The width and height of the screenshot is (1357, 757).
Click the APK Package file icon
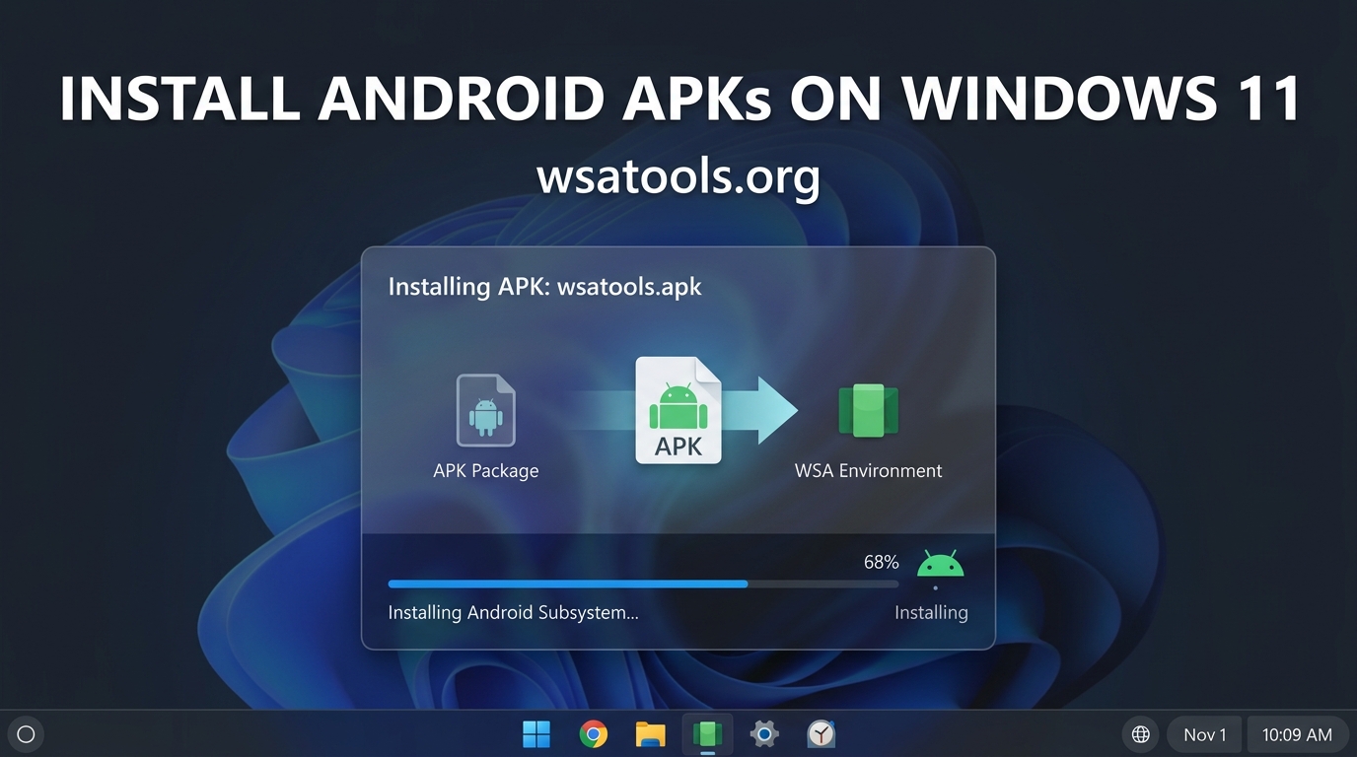pyautogui.click(x=485, y=410)
